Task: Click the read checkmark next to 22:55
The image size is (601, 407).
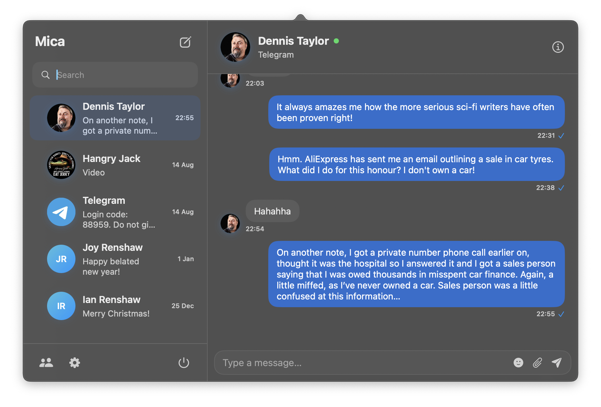Action: click(561, 314)
